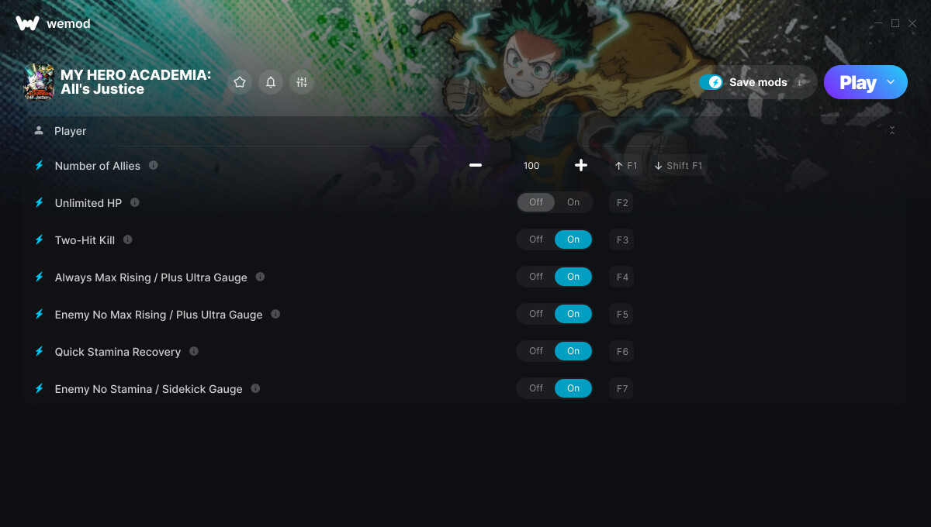Turn off Two-Hit Kill
This screenshot has width=931, height=527.
tap(536, 239)
